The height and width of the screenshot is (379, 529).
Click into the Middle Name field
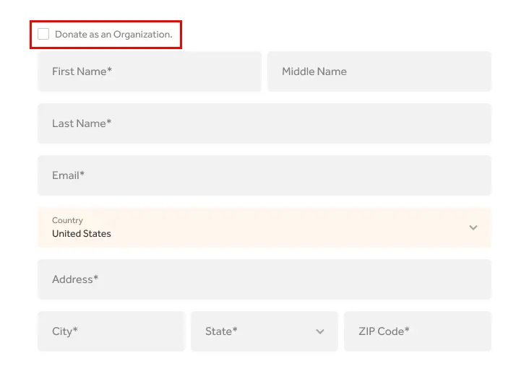(379, 71)
